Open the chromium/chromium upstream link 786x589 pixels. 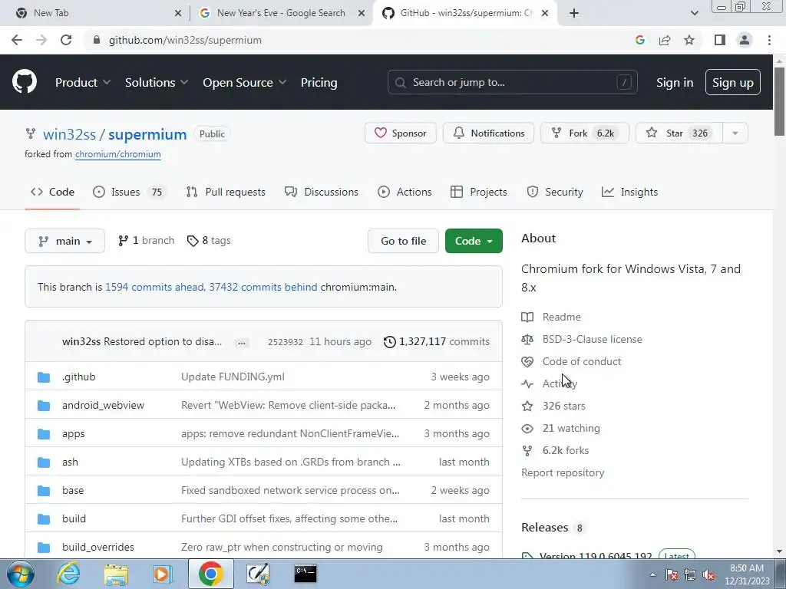(x=117, y=154)
